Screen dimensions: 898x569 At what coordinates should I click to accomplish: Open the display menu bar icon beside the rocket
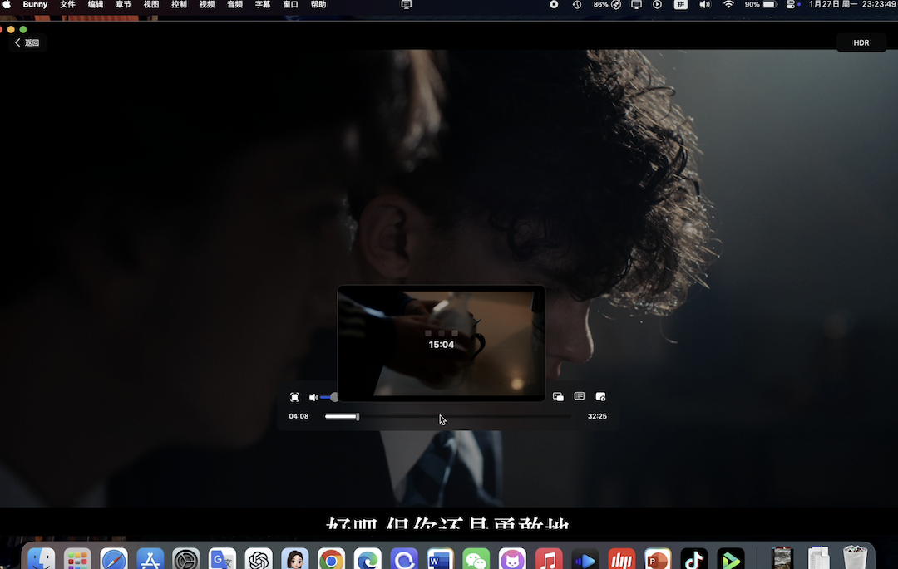pos(636,5)
